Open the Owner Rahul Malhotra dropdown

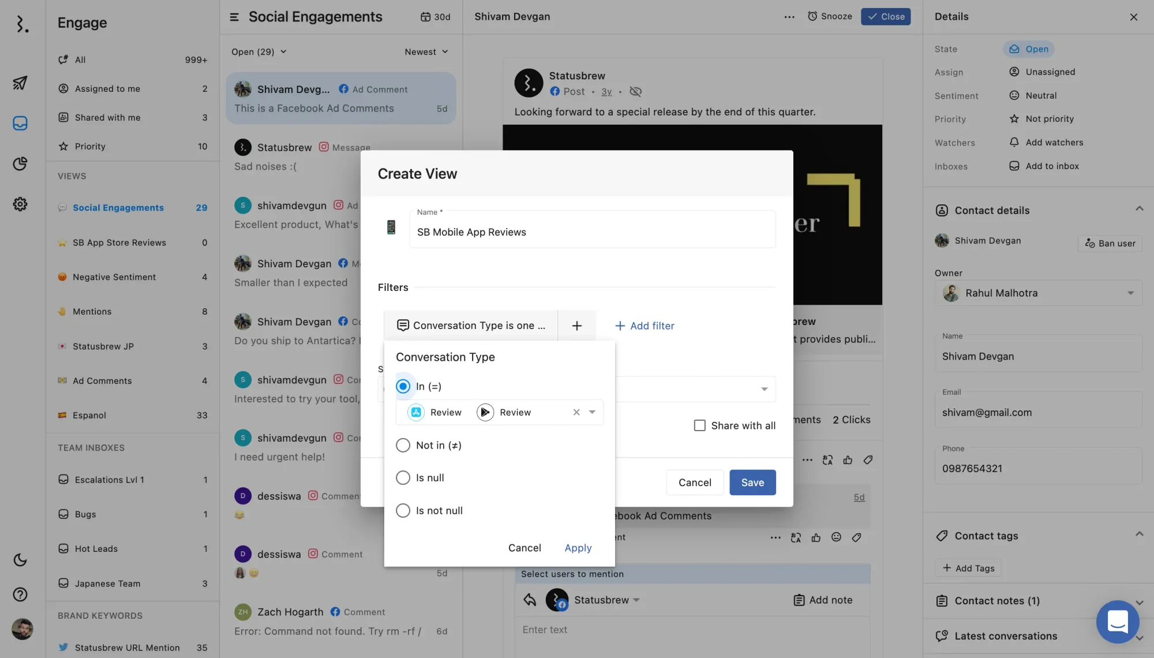click(x=1038, y=293)
